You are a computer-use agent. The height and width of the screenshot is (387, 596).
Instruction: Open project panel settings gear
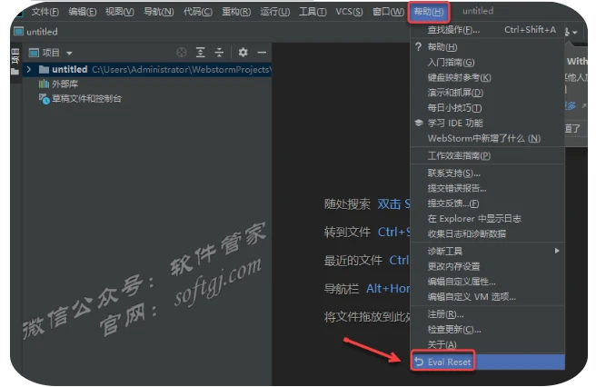coord(243,53)
